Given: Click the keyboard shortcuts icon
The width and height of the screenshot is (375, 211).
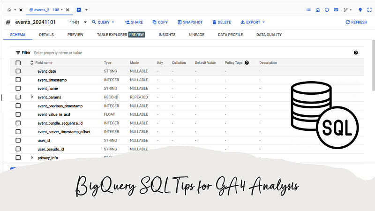Looking at the screenshot, I should coord(336,10).
